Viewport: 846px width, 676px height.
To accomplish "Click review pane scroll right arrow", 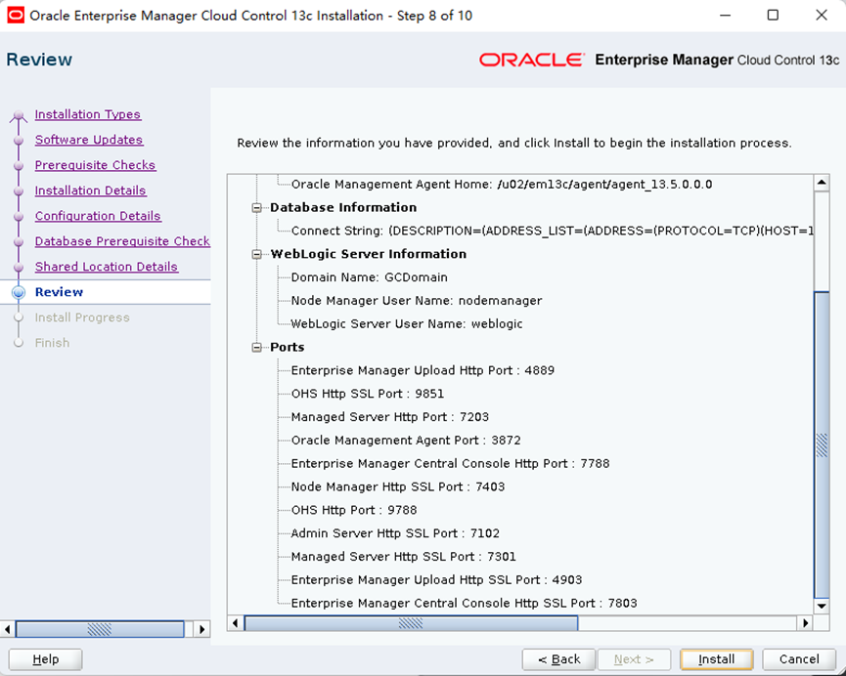I will [x=805, y=623].
